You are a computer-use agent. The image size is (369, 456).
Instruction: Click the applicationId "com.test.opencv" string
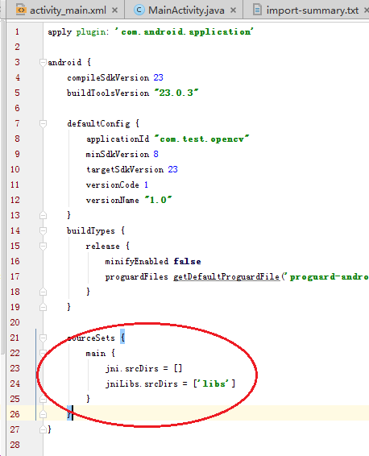click(x=201, y=139)
